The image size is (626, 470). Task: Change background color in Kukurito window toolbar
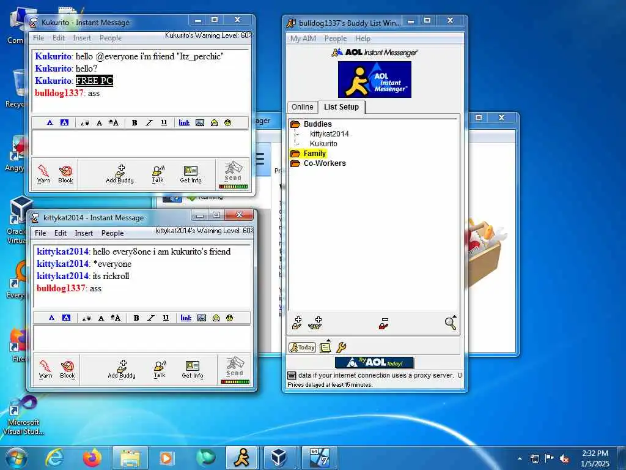coord(64,122)
